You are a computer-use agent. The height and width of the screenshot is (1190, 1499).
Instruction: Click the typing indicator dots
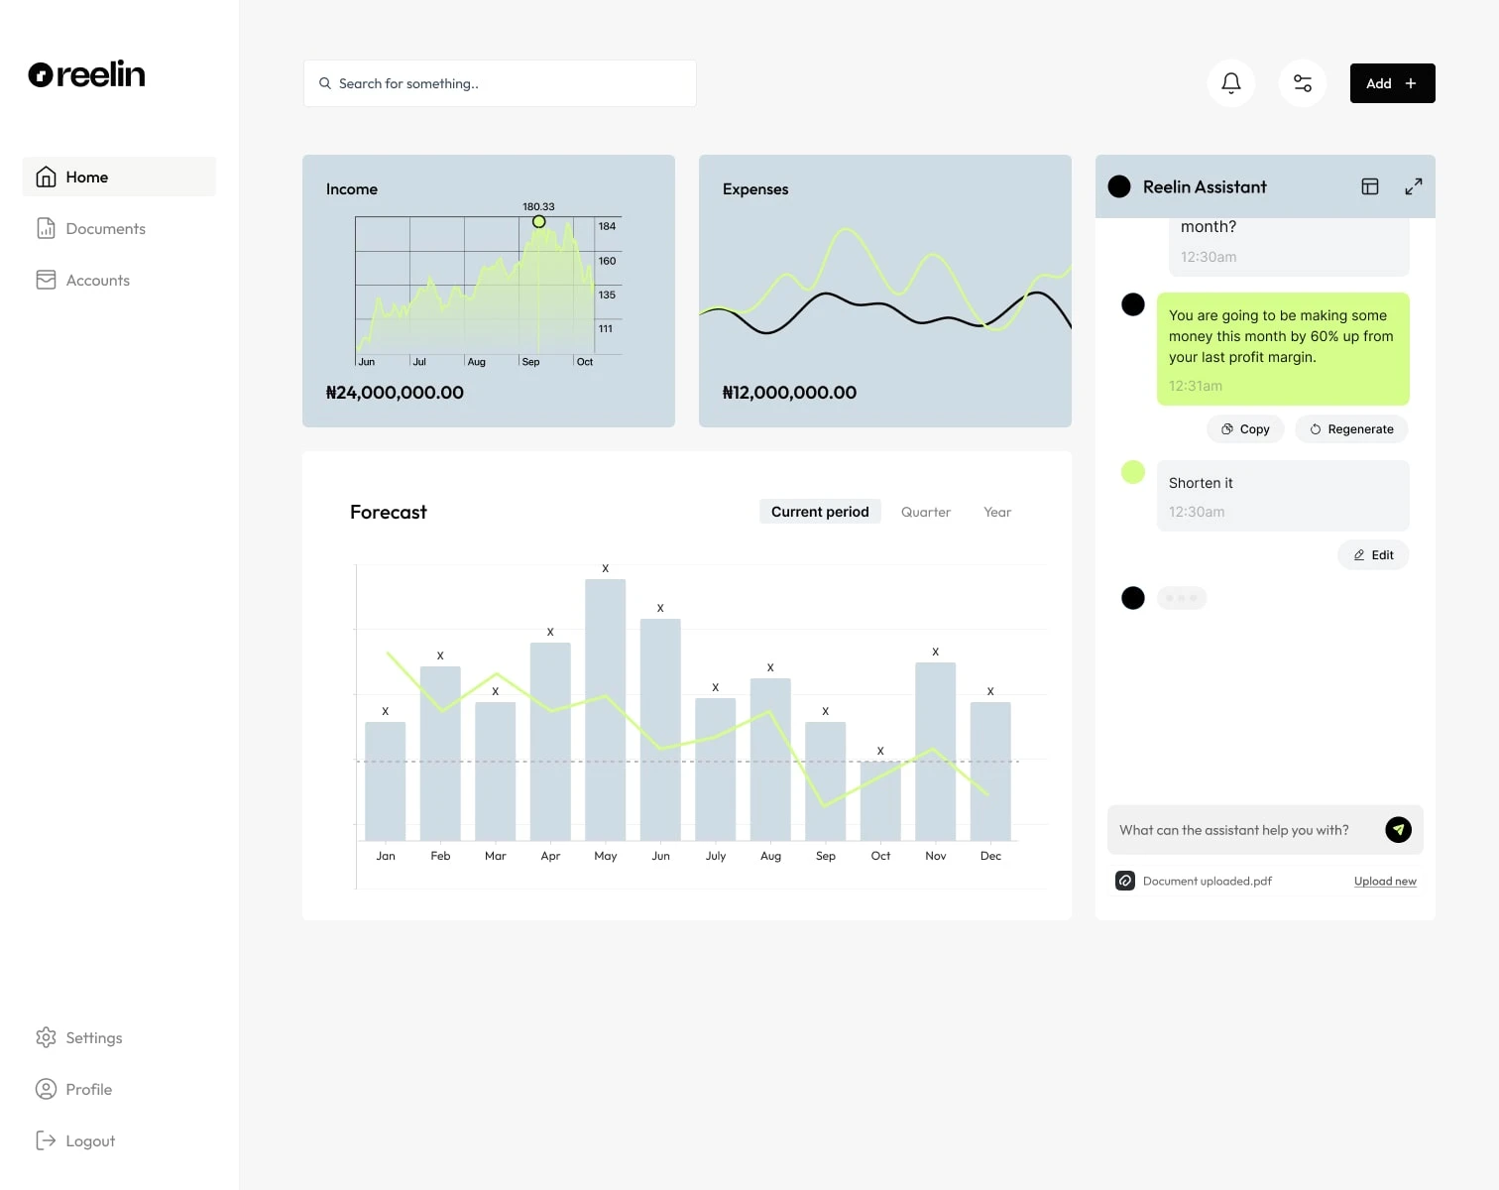1182,598
